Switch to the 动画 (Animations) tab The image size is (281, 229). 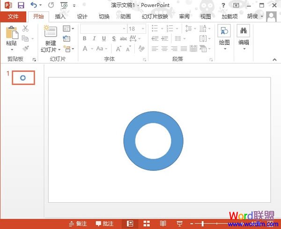126,17
